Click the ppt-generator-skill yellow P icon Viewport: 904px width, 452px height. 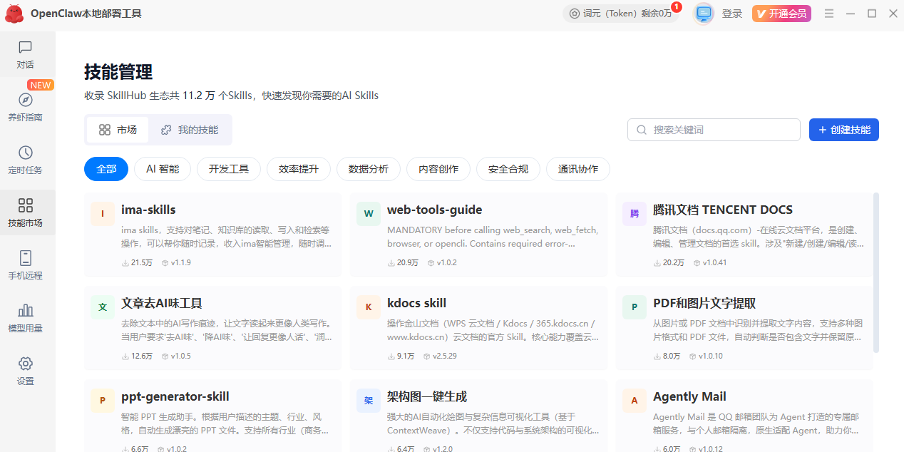click(103, 401)
